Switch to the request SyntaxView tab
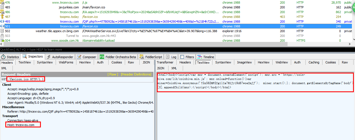355x140 pixels. (45, 63)
